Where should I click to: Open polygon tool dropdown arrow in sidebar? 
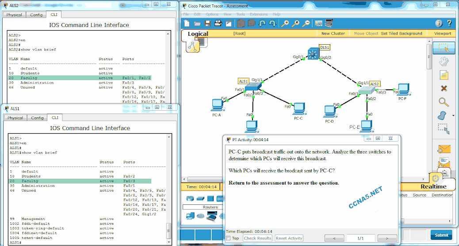point(453,115)
